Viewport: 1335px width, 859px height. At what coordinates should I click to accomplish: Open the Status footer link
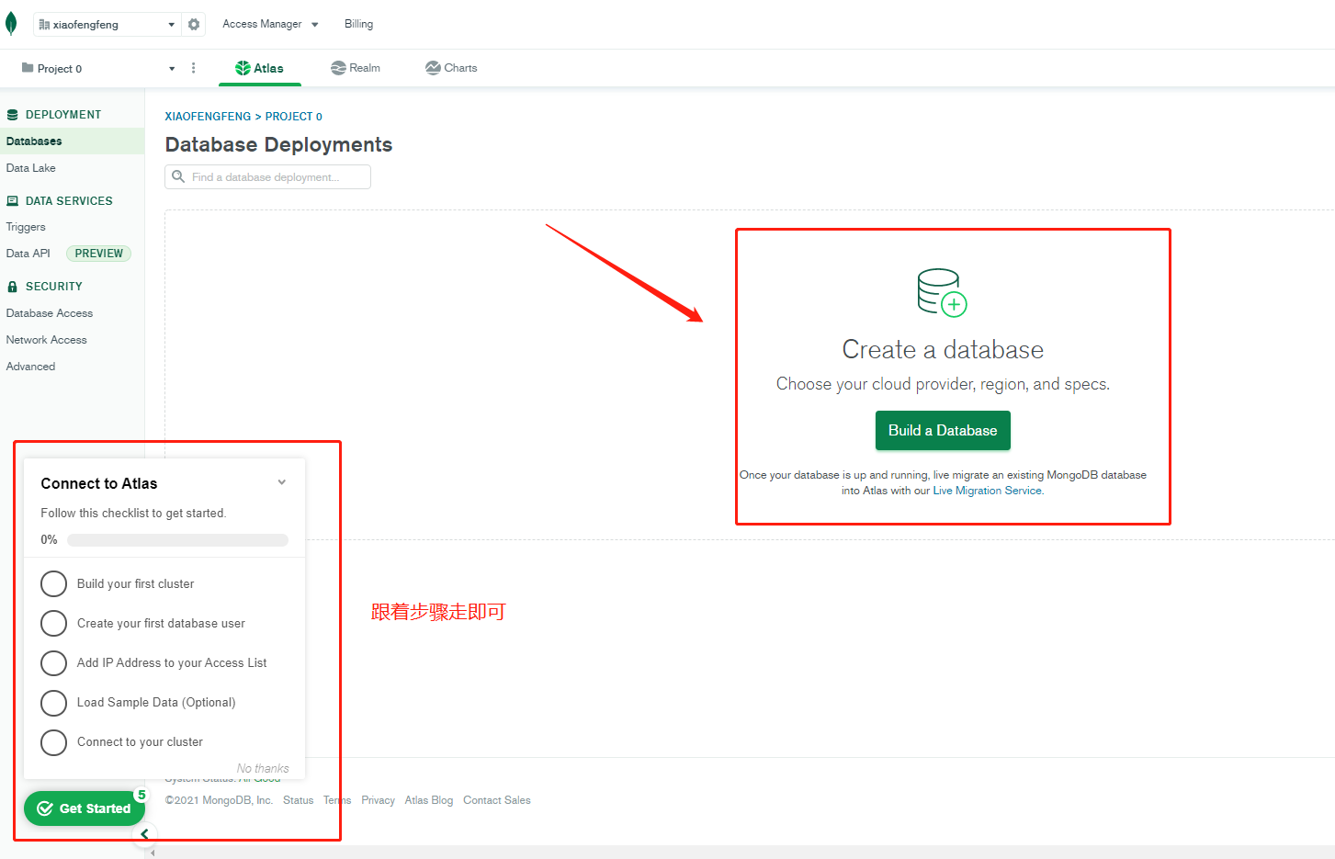tap(298, 800)
